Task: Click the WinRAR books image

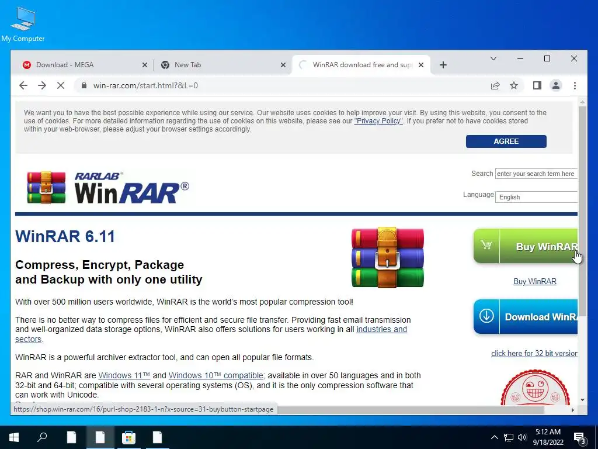Action: point(388,257)
